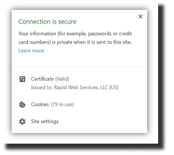
Task: Click the Issued to: Rapid Web Services line
Action: [x=75, y=88]
